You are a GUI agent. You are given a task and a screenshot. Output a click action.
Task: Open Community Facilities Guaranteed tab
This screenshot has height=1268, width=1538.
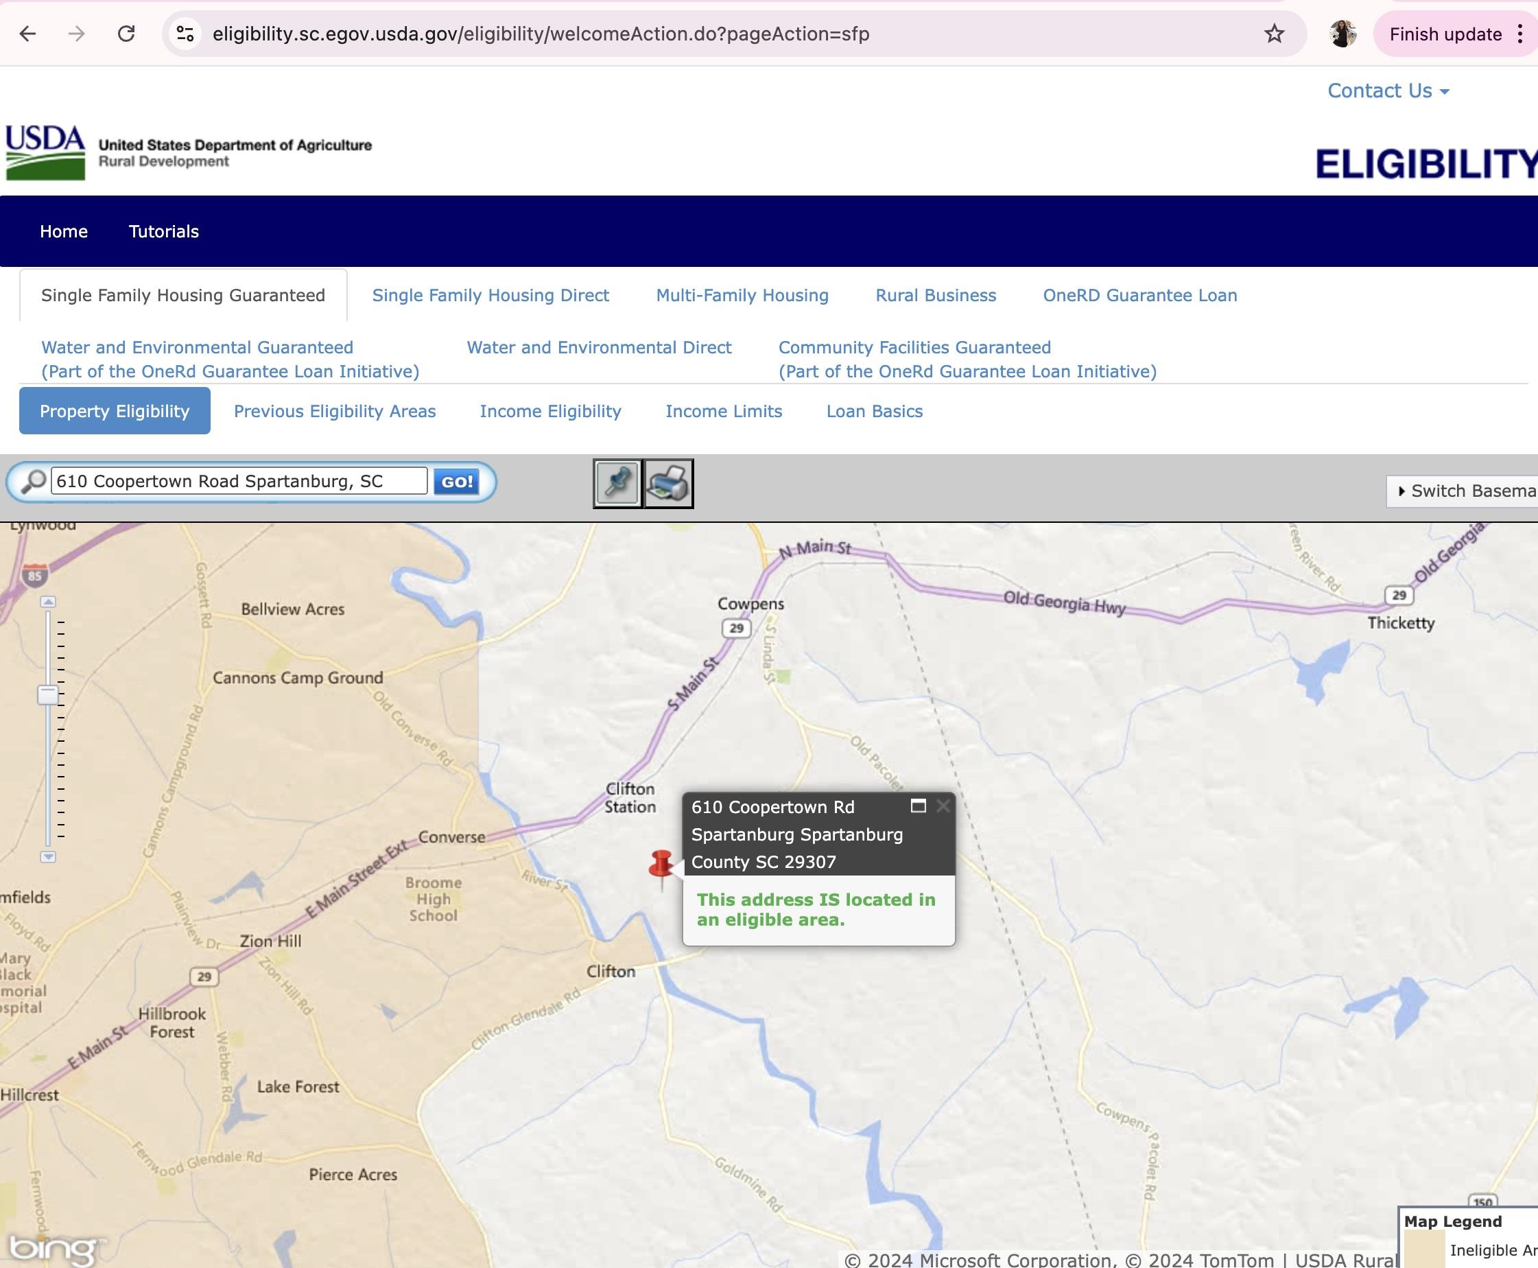point(967,360)
